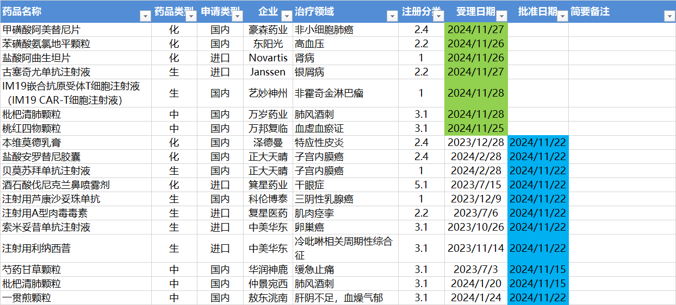The image size is (676, 305).
Task: Click the therapy cell 高血压
Action: (345, 44)
